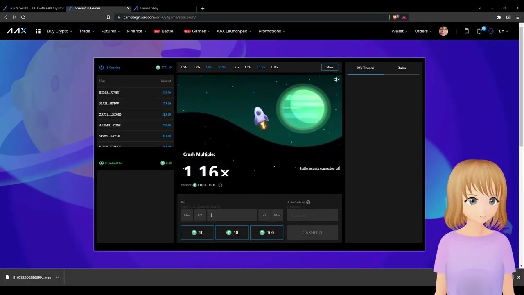Click the 6.81x history multiplier

[x=209, y=67]
